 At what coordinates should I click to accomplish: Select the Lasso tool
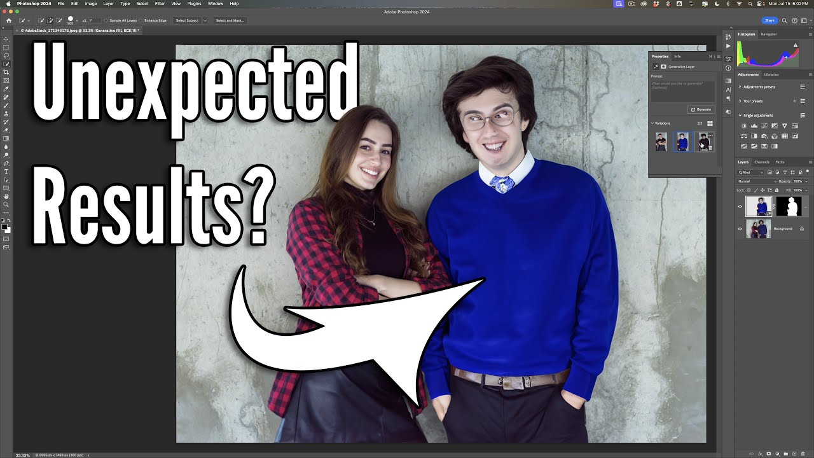pyautogui.click(x=6, y=56)
